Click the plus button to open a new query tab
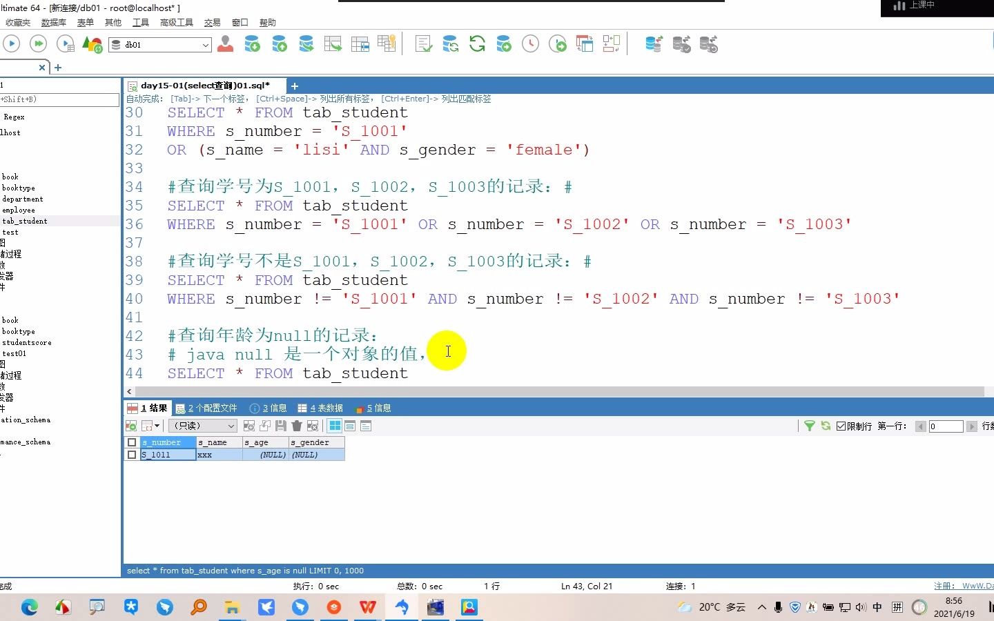This screenshot has height=621, width=994. tap(295, 86)
